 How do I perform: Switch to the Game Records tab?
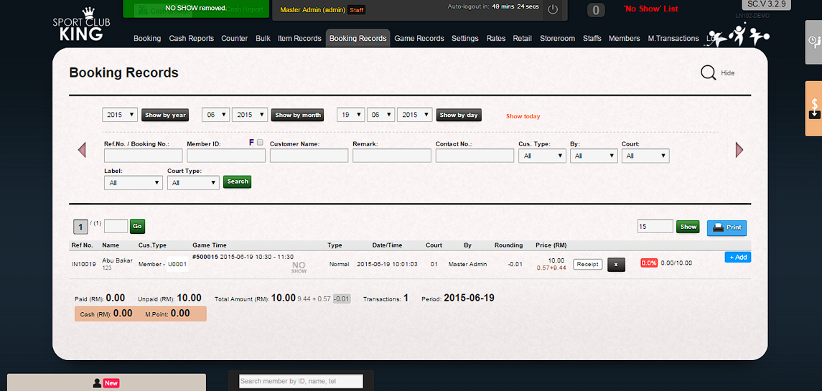coord(419,39)
